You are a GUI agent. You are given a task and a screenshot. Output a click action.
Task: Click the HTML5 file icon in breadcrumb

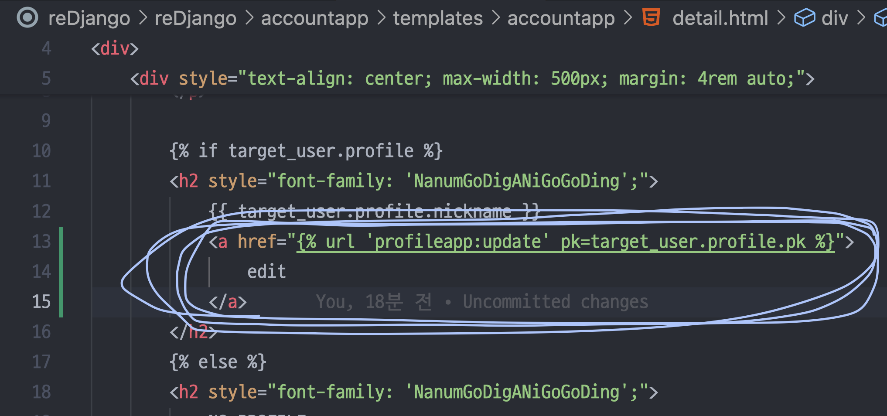[x=651, y=18]
